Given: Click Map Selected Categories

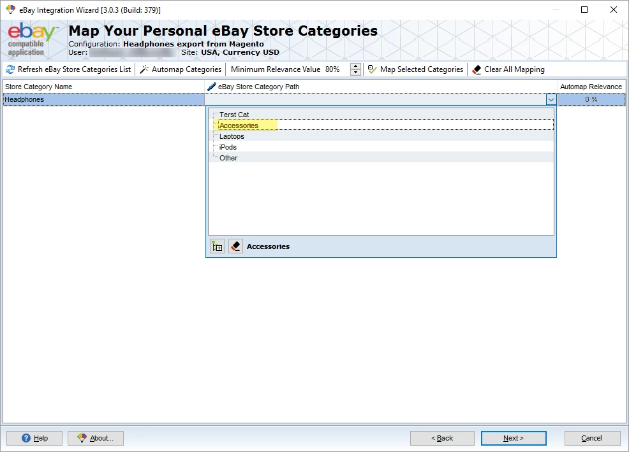Looking at the screenshot, I should click(x=415, y=69).
